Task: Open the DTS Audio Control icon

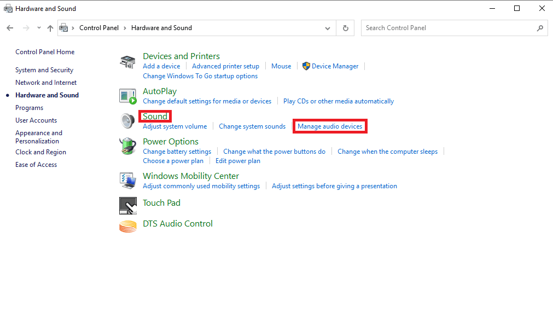Action: pos(127,225)
